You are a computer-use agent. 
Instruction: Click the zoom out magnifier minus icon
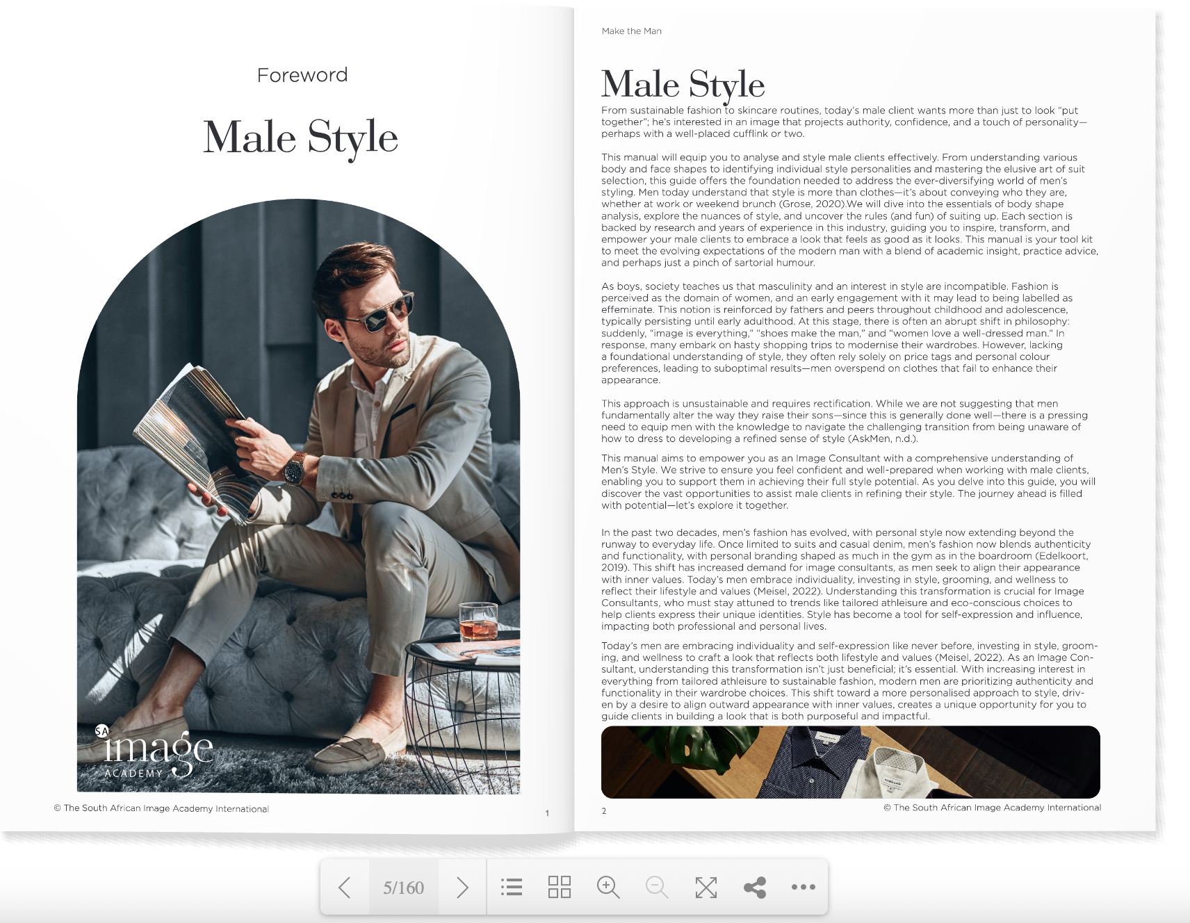tap(657, 888)
